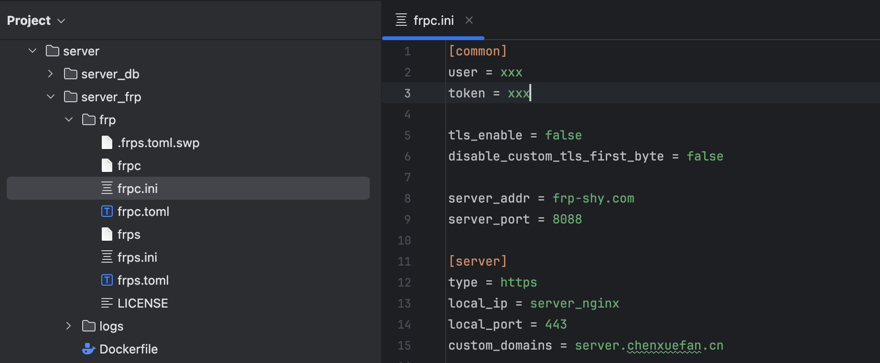Collapse the server_frp folder chevron
The image size is (880, 363).
51,97
